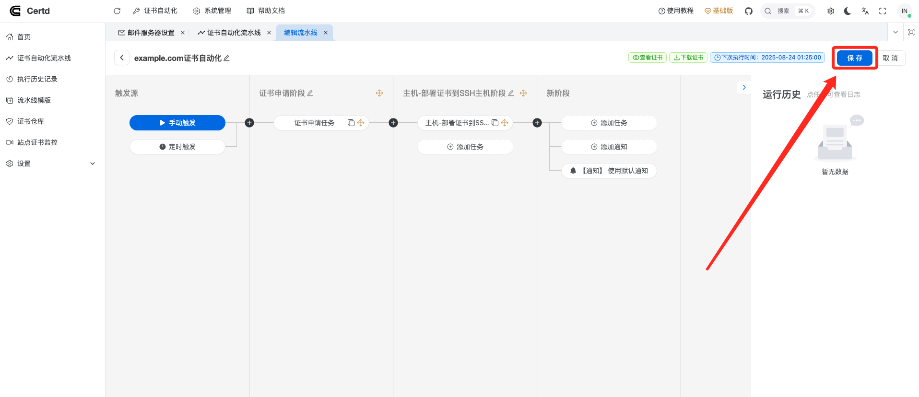
Task: Click move handle of SSH主机阶段
Action: pos(523,93)
